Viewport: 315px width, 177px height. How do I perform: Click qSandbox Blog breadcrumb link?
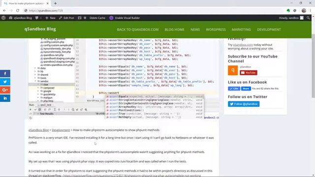tap(38, 130)
